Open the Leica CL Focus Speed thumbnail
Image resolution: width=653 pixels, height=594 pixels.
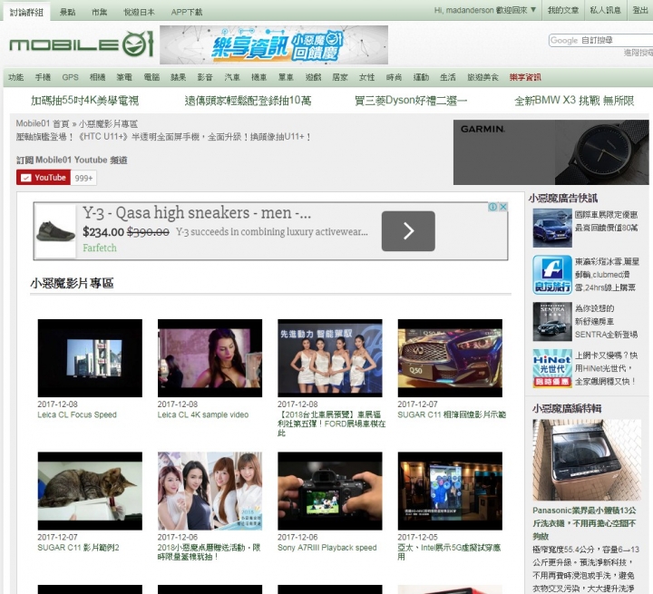[x=90, y=358]
